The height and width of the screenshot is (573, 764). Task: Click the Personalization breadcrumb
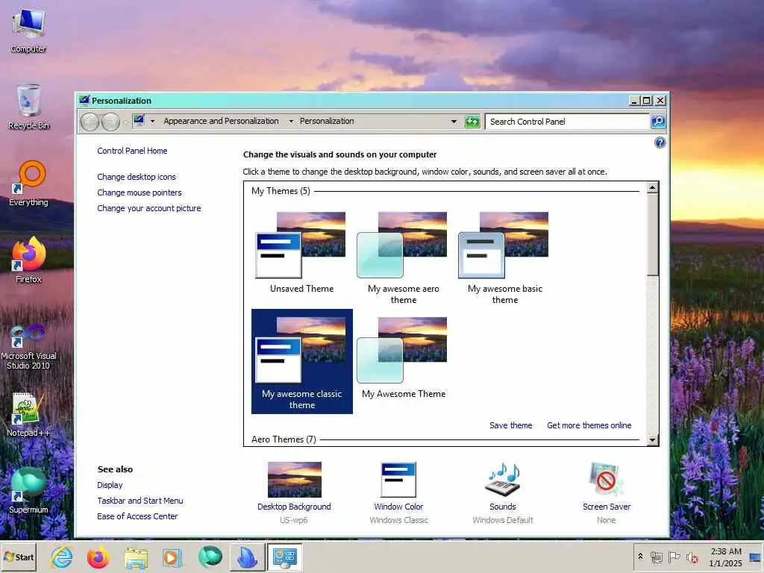tap(327, 122)
